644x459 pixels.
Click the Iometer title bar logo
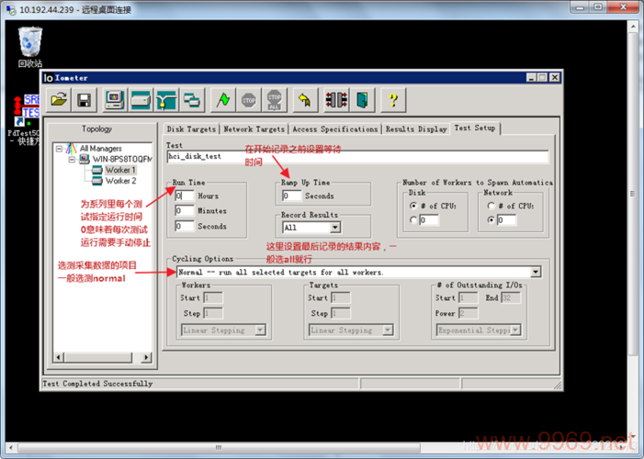tap(49, 78)
